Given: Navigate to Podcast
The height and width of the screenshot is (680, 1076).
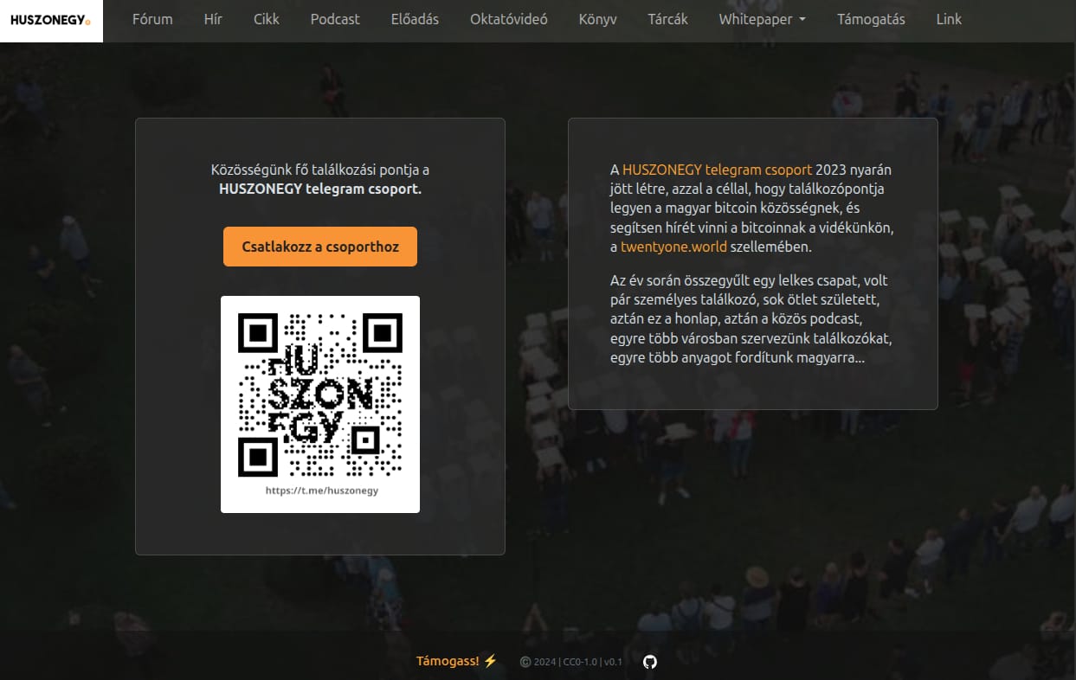Looking at the screenshot, I should (335, 19).
